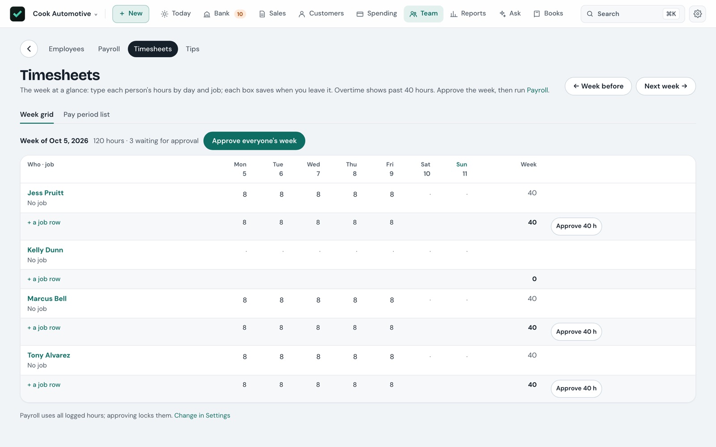The height and width of the screenshot is (447, 716).
Task: Edit Marcus Bell's Thursday hours
Action: point(346,300)
